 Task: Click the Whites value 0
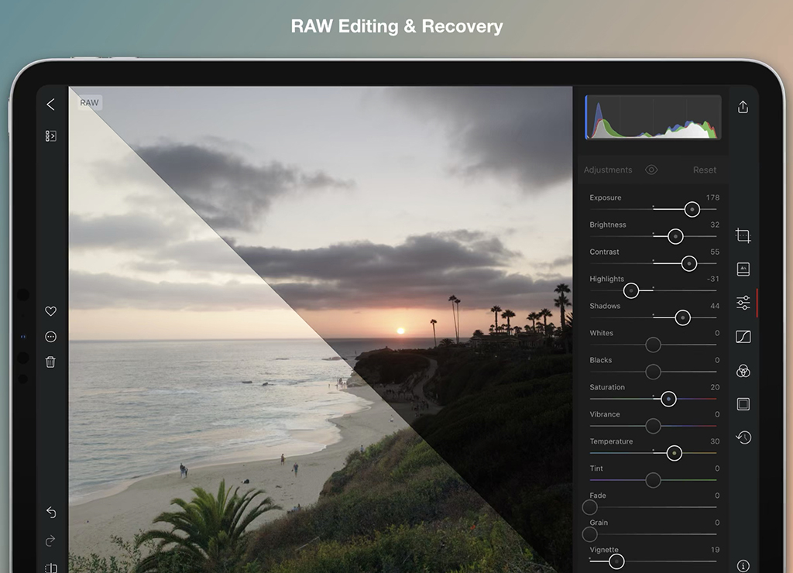click(717, 333)
